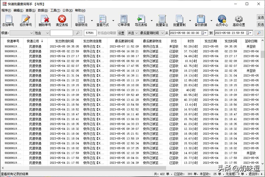Click the 批量备注 batch note icon

point(162,20)
